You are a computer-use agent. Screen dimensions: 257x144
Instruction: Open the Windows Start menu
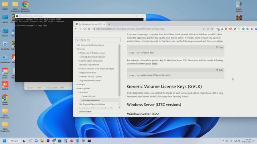pyautogui.click(x=4, y=141)
